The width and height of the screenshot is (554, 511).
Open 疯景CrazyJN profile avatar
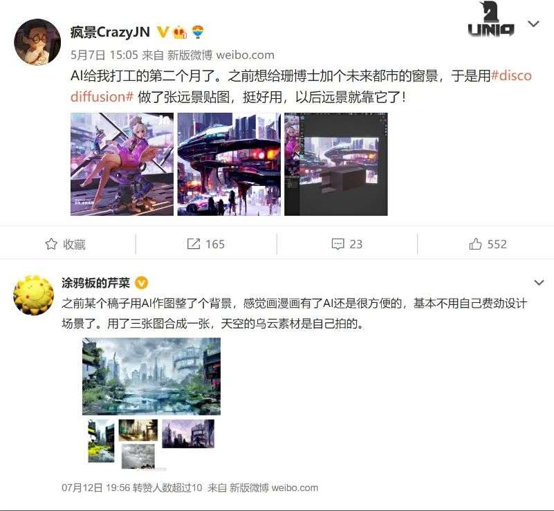[37, 42]
